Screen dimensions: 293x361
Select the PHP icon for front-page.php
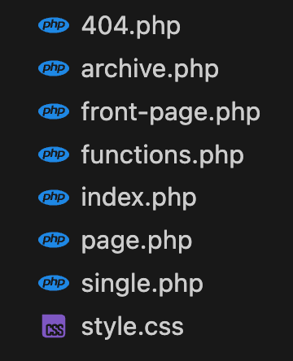(x=54, y=111)
